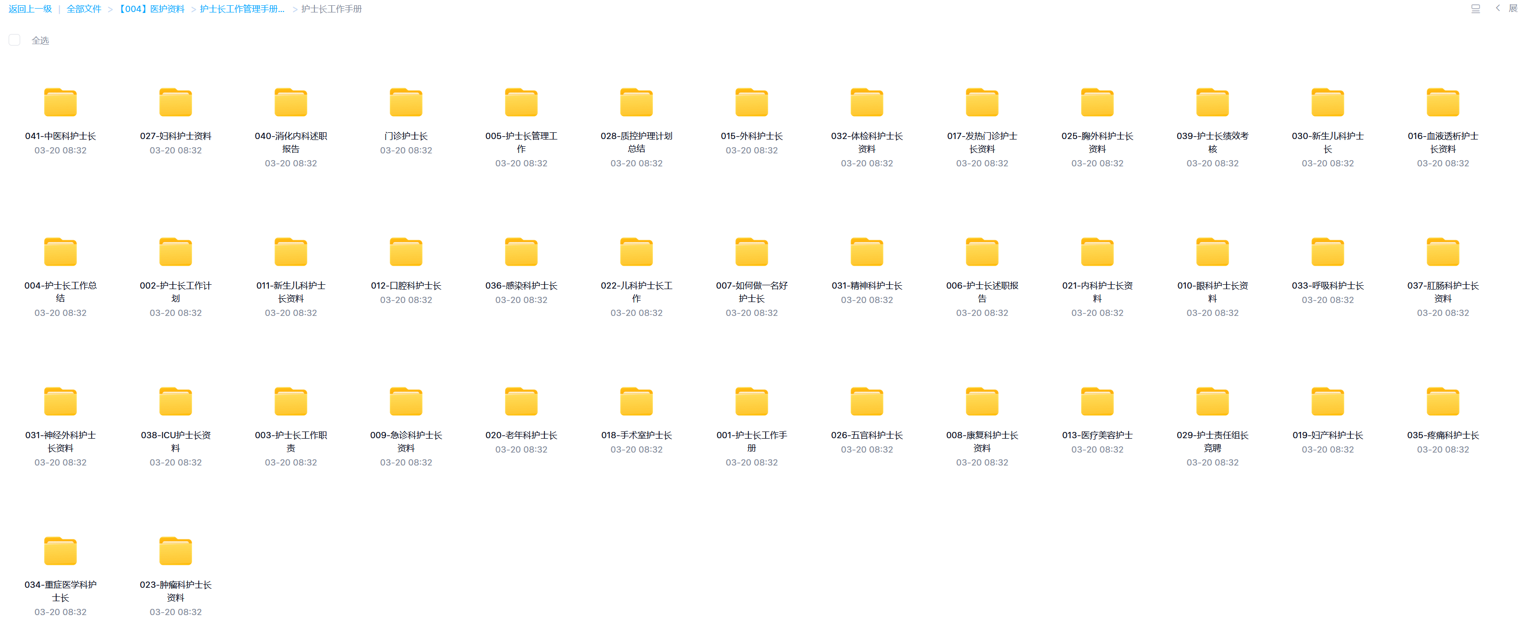Open folder 041-中医科护士长
This screenshot has height=629, width=1518.
pyautogui.click(x=60, y=104)
